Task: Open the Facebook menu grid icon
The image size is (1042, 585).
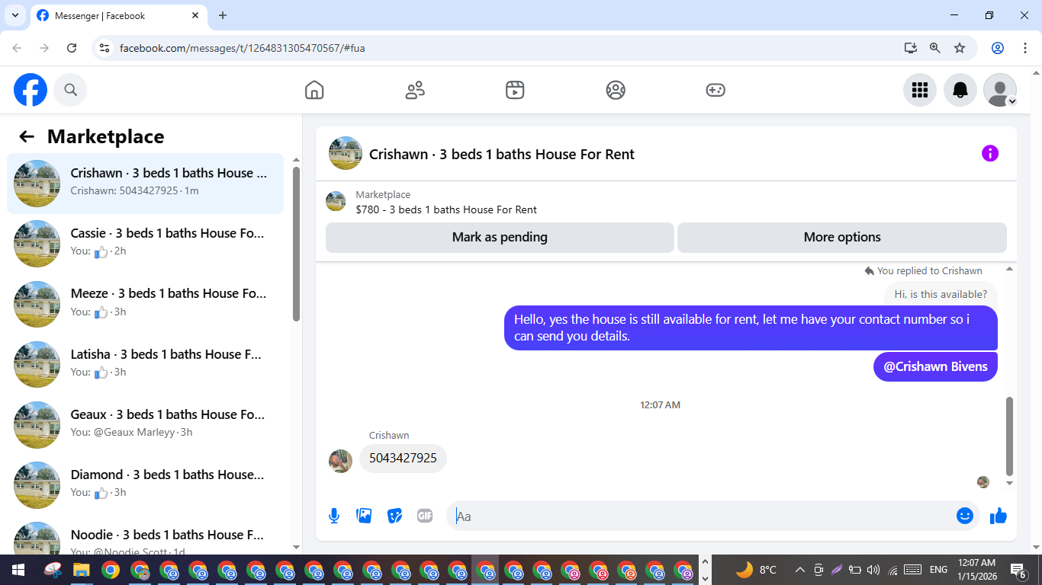Action: [920, 90]
